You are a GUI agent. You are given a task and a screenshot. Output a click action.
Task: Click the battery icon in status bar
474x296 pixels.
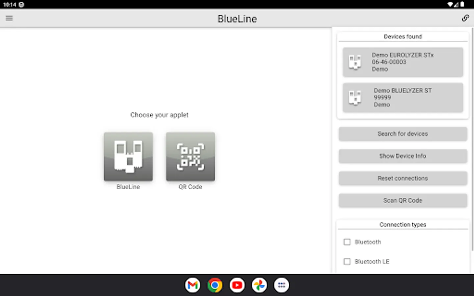[462, 4]
